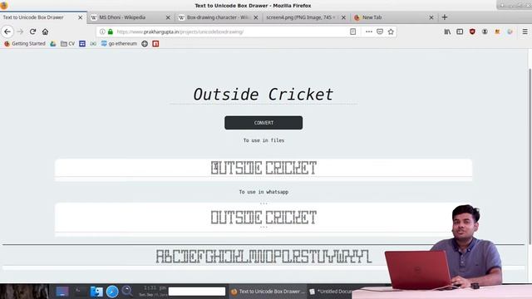The height and width of the screenshot is (299, 532).
Task: Open the red square bookmark icon
Action: point(155,44)
